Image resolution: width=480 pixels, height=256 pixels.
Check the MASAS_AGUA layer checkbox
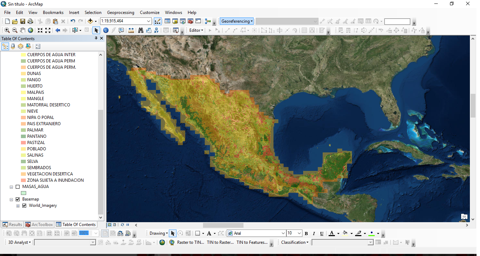click(17, 186)
